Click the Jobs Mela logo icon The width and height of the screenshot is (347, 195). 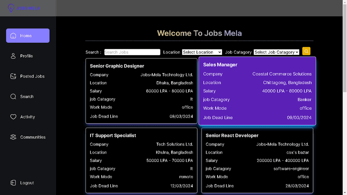[x=11, y=8]
